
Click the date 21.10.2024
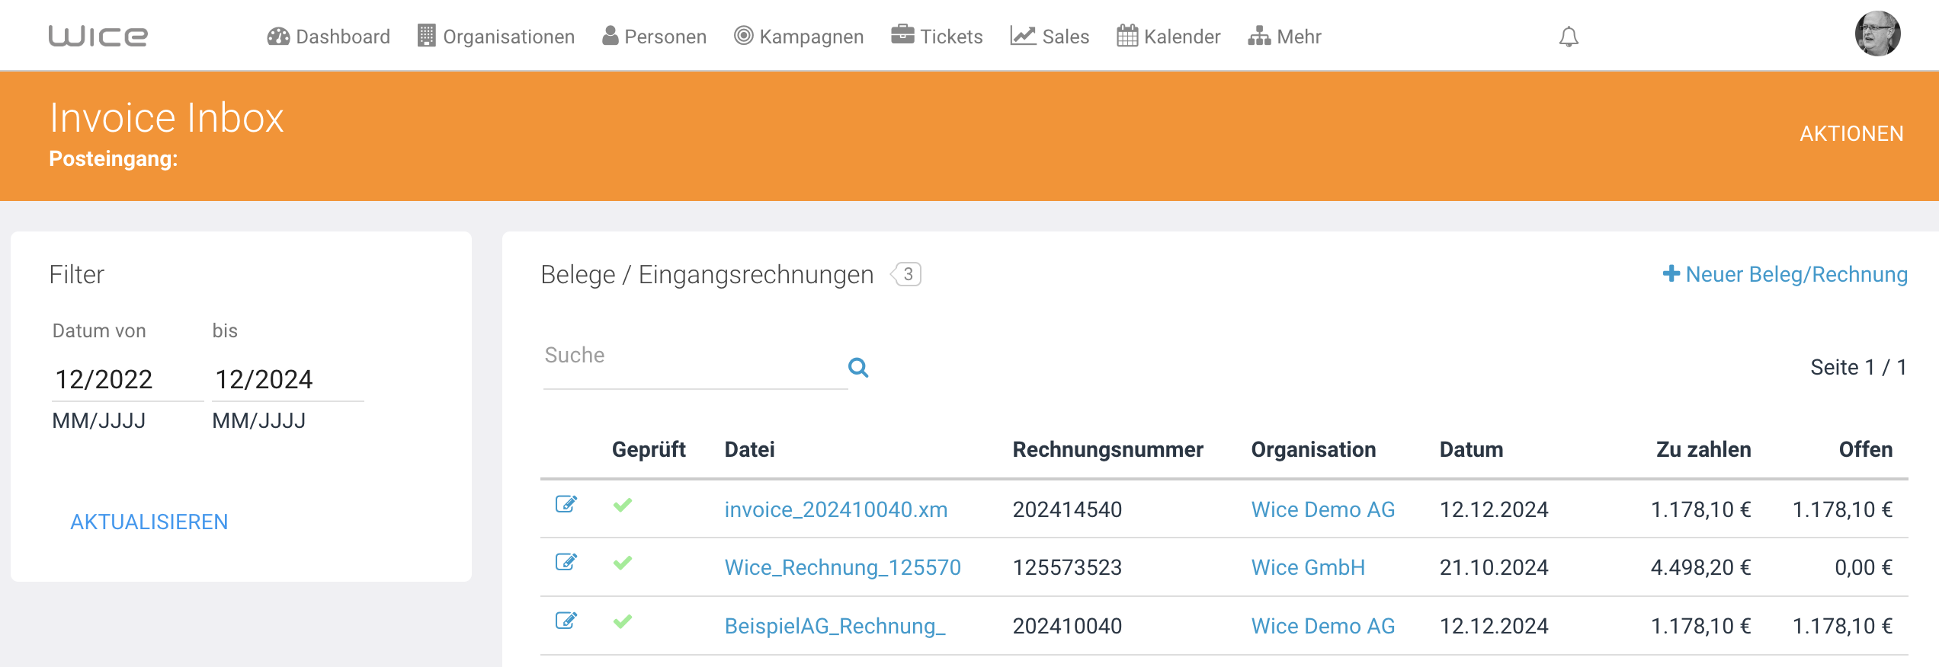click(x=1494, y=567)
